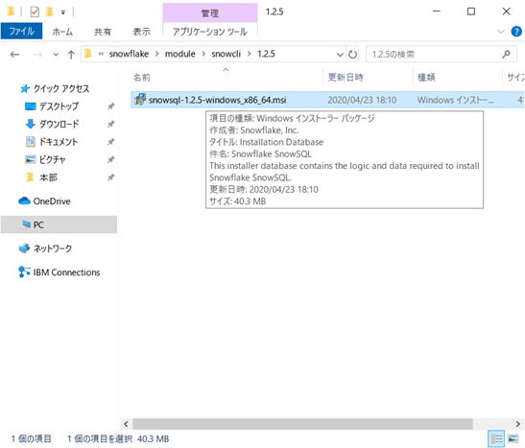This screenshot has width=525, height=448.
Task: Click the address bar folder icon
Action: pos(88,54)
